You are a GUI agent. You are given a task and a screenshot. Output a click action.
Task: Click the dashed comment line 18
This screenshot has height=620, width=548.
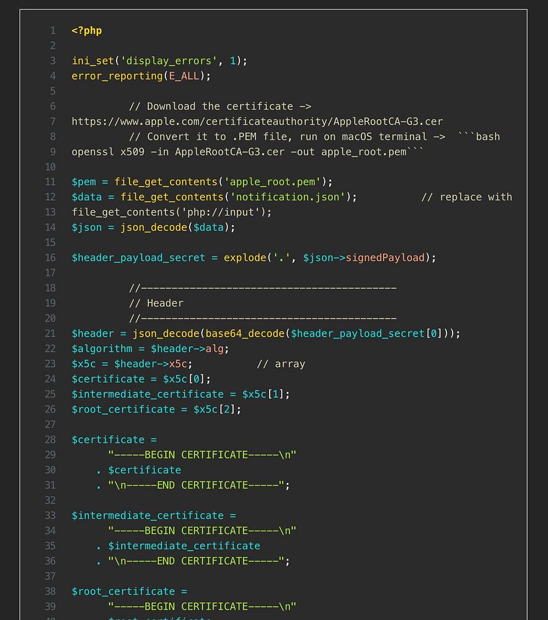click(x=263, y=288)
